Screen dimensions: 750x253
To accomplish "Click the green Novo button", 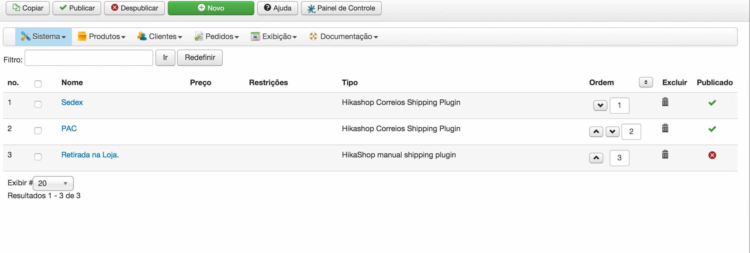I will pos(211,8).
